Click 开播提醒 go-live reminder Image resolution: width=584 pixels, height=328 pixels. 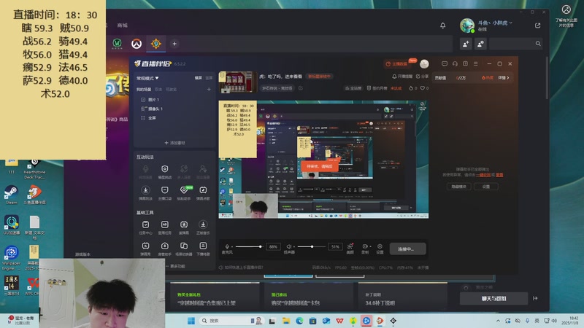[x=402, y=77]
